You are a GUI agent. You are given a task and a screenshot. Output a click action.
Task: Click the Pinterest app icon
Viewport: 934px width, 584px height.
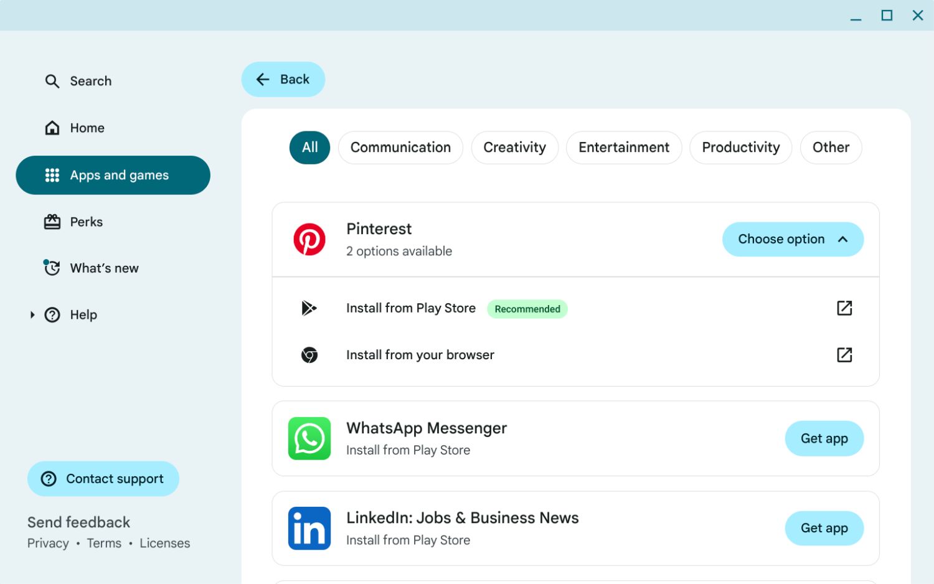(x=309, y=240)
